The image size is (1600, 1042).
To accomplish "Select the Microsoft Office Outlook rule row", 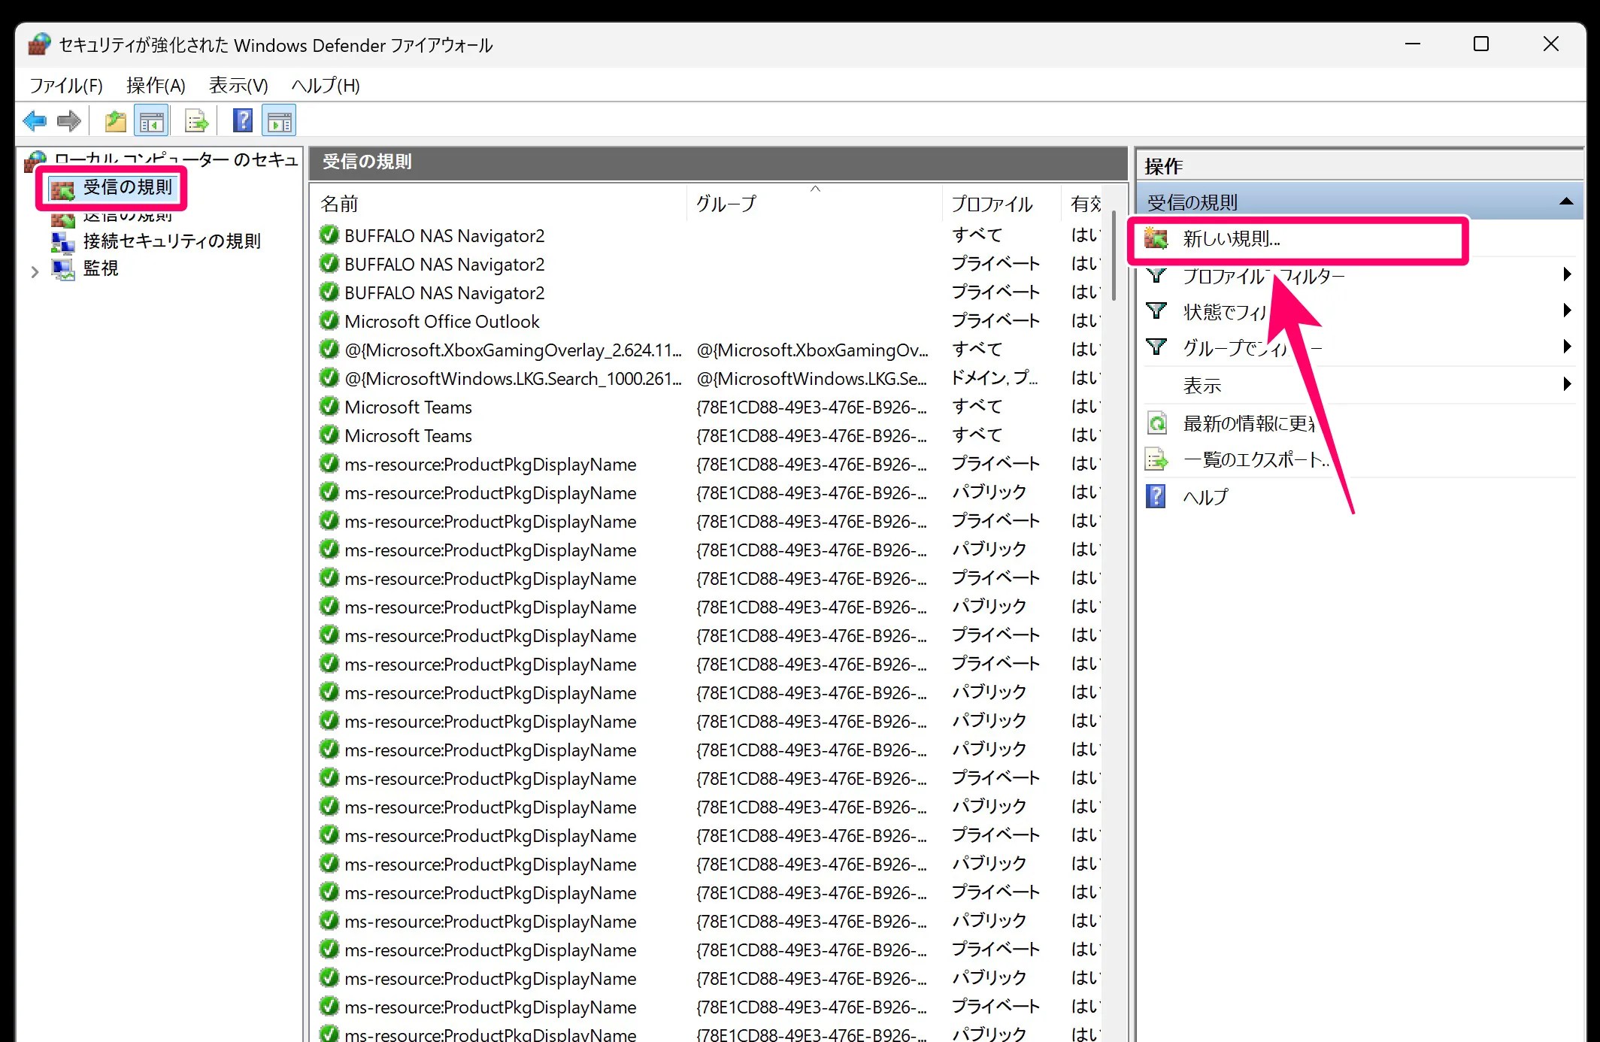I will pos(441,322).
